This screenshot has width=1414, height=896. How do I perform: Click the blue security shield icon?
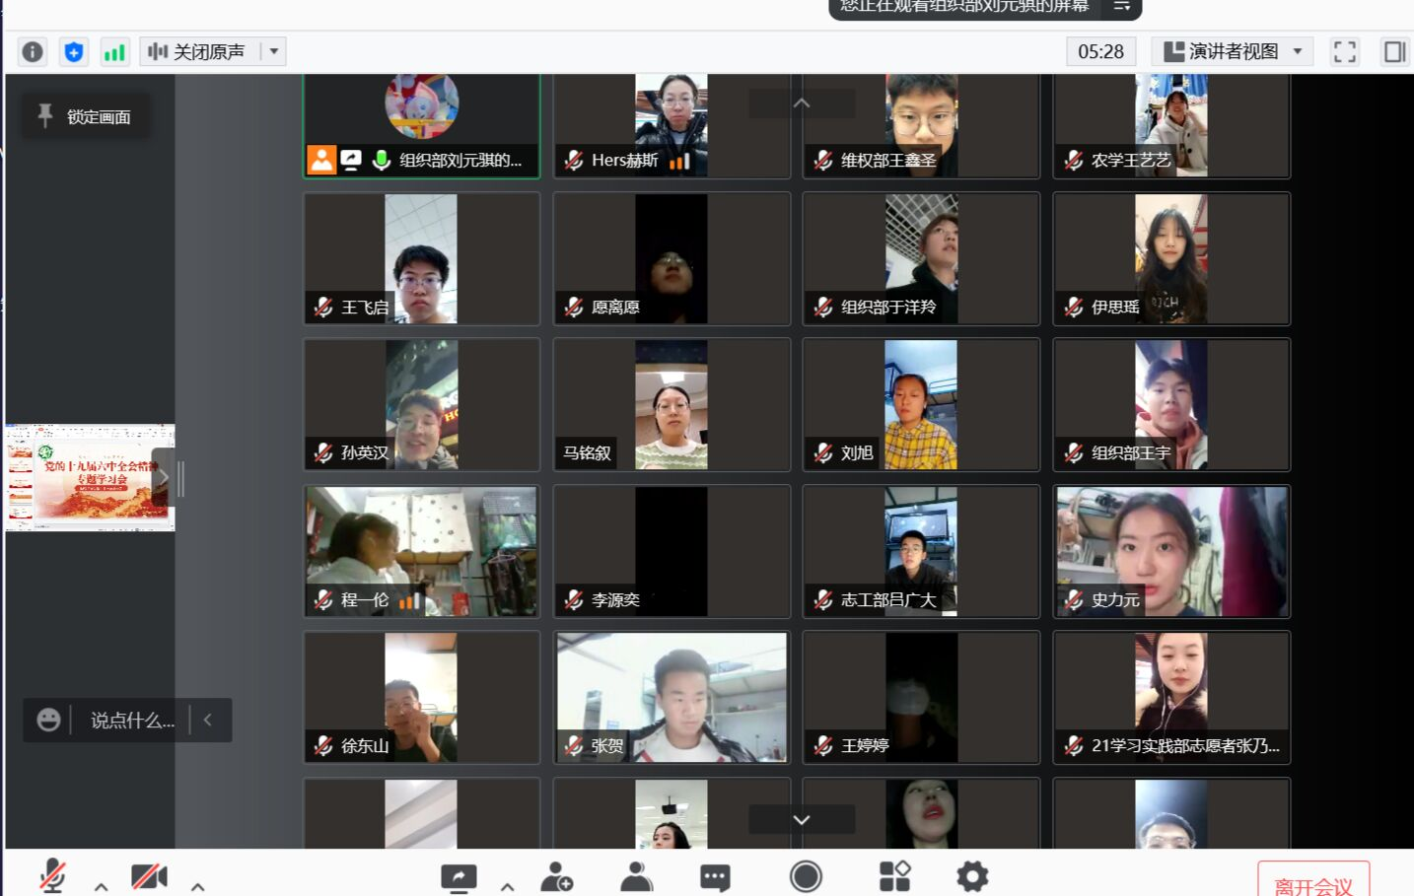(74, 51)
